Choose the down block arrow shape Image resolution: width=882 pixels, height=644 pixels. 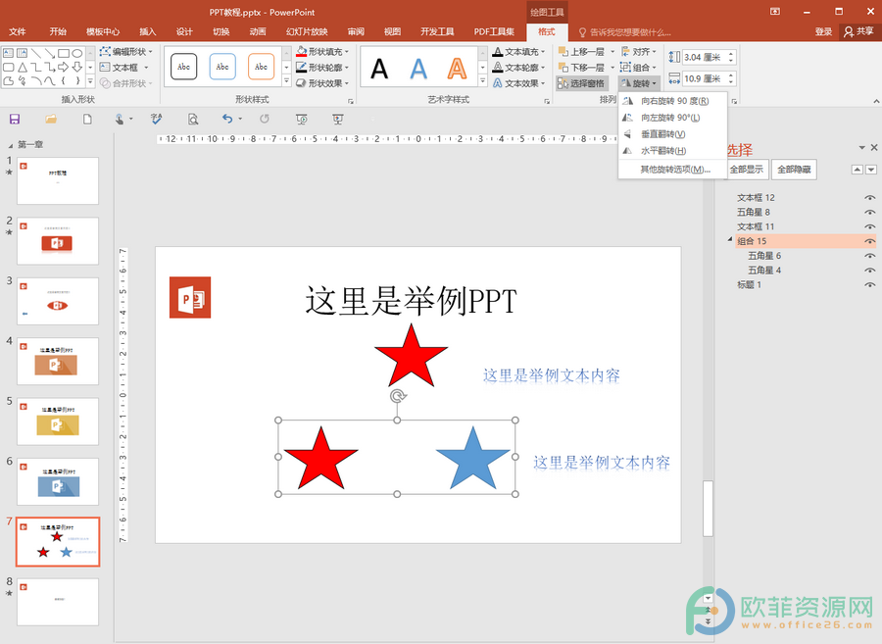(x=77, y=68)
